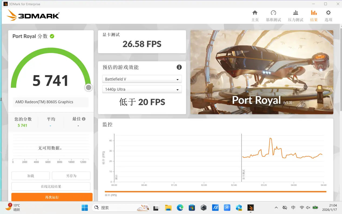The height and width of the screenshot is (214, 342).
Task: Click the 演示 marker in monitoring chart
Action: tap(116, 178)
